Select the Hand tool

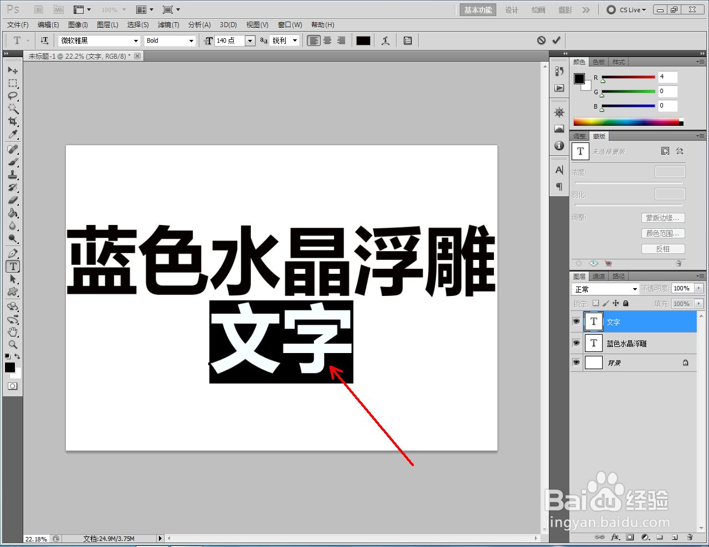coord(13,332)
